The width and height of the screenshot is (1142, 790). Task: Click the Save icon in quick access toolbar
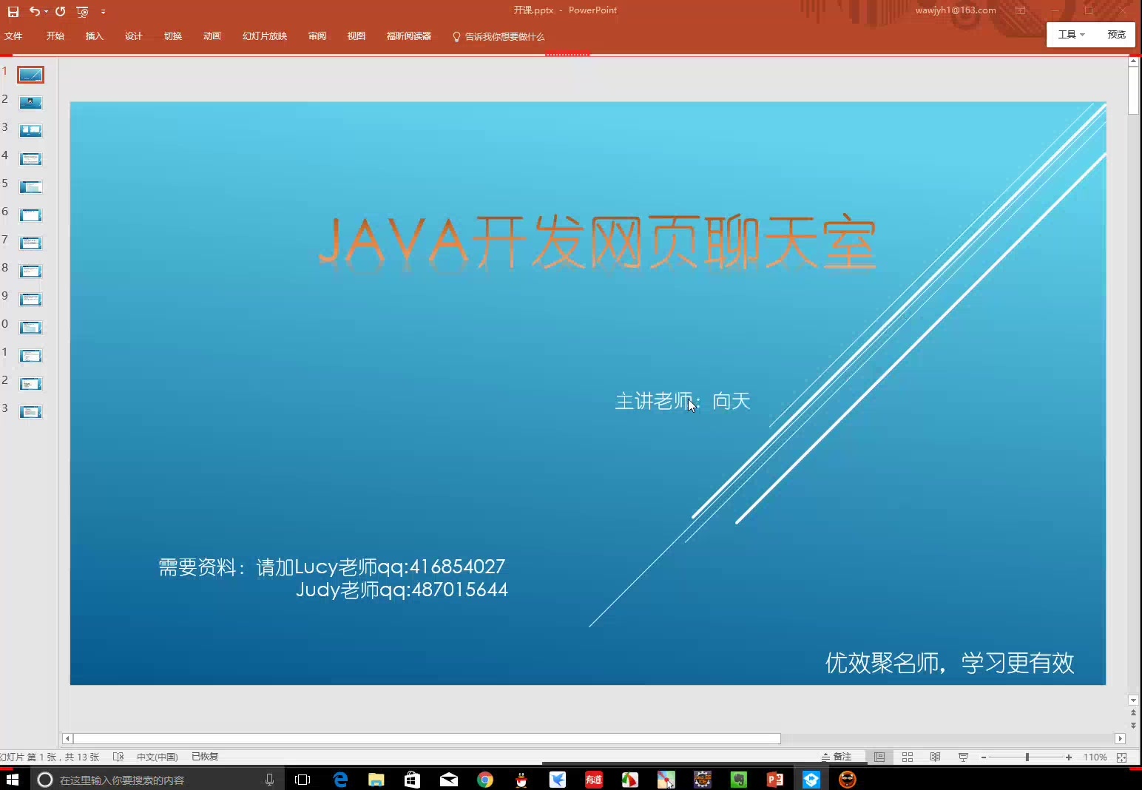pyautogui.click(x=13, y=11)
